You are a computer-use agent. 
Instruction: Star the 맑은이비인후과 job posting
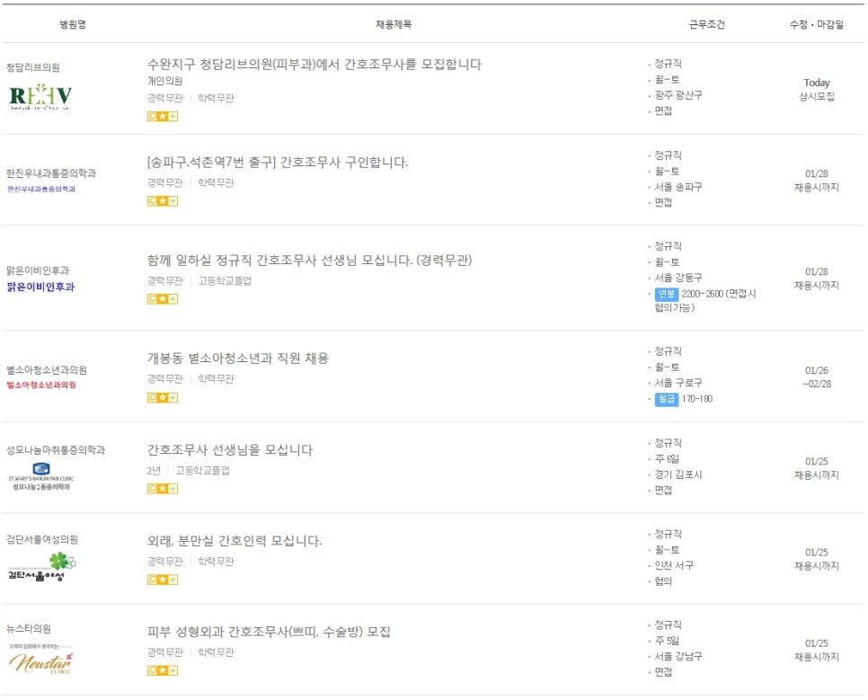pos(163,298)
